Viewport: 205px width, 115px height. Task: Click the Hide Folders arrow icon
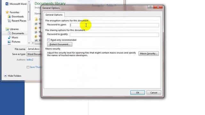tap(5, 76)
